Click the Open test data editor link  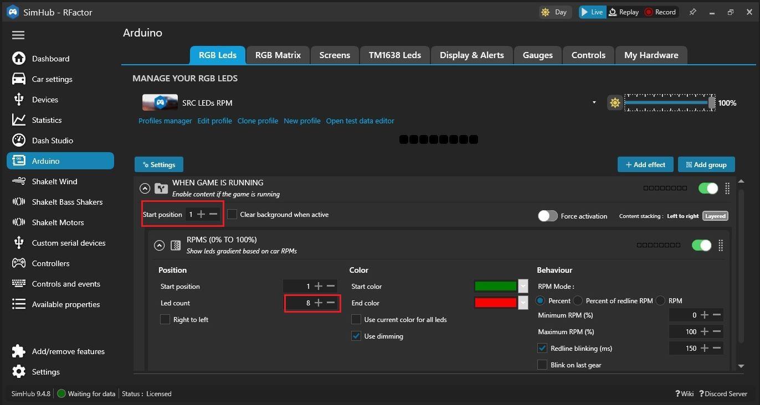pyautogui.click(x=360, y=121)
